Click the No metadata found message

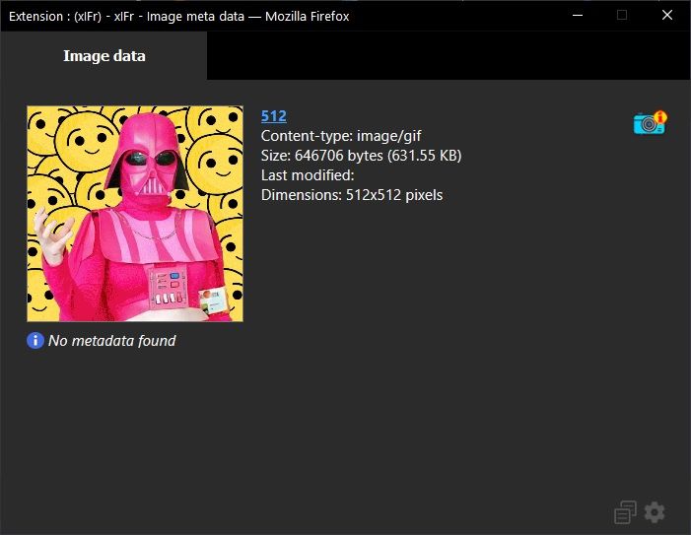(x=112, y=340)
